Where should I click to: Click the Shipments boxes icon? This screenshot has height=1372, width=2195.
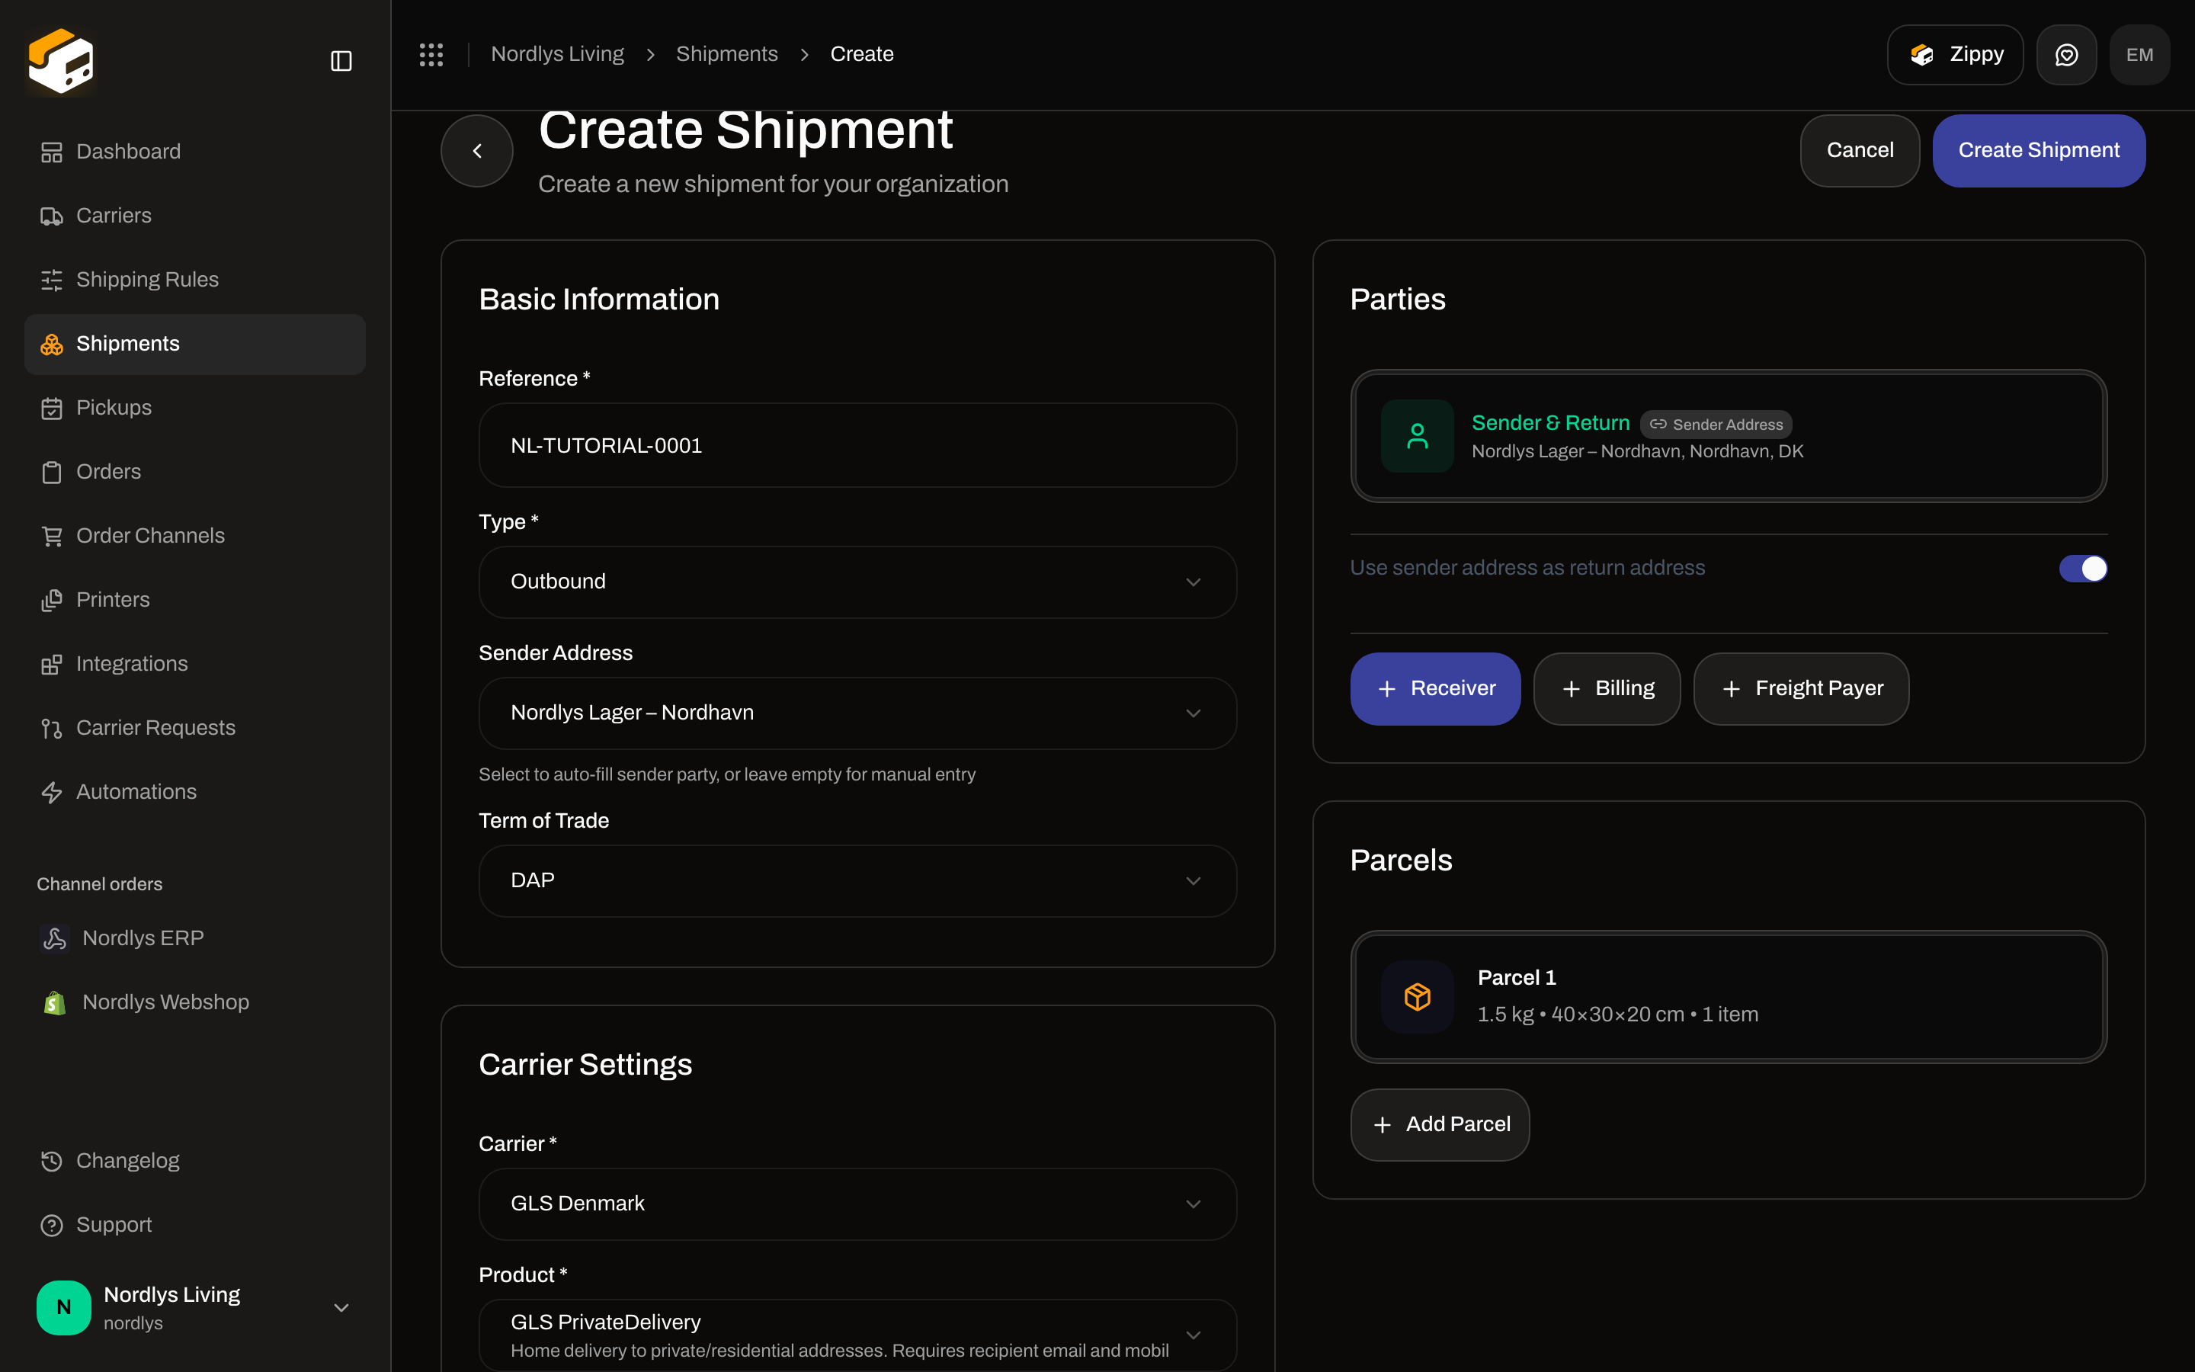[52, 345]
